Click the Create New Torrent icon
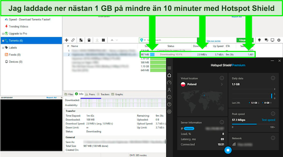This screenshot has height=157, width=283. click(x=81, y=40)
